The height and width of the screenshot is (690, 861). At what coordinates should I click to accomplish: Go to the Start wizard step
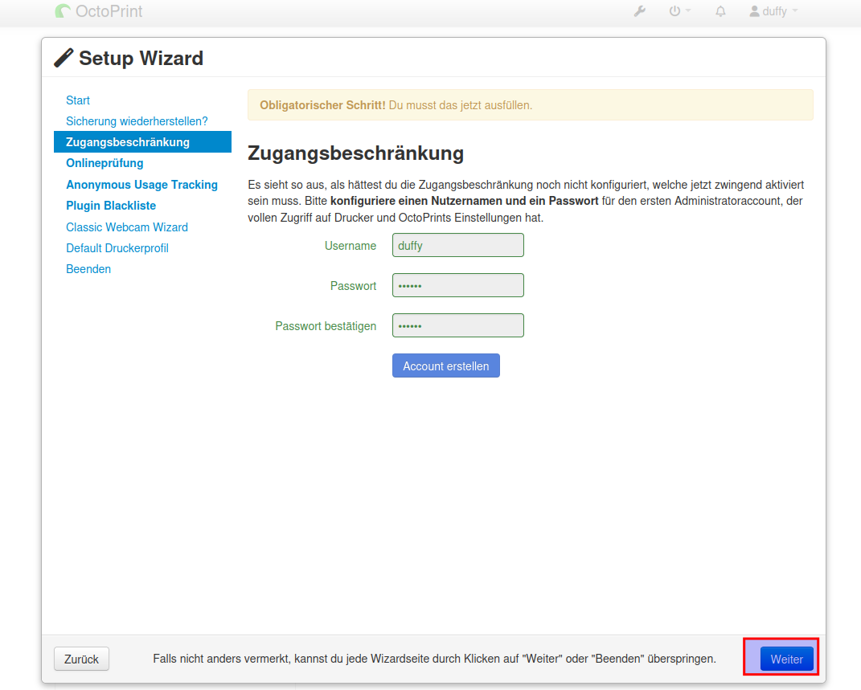coord(78,100)
